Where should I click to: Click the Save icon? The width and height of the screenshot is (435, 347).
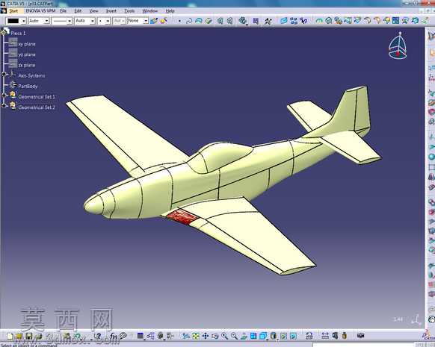[29, 337]
